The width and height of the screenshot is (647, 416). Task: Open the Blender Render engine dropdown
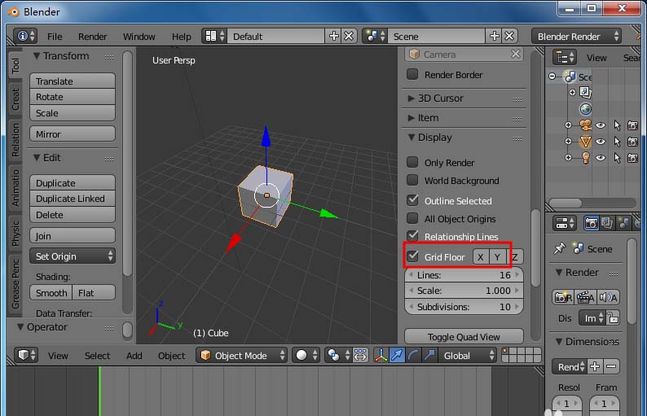click(x=576, y=37)
